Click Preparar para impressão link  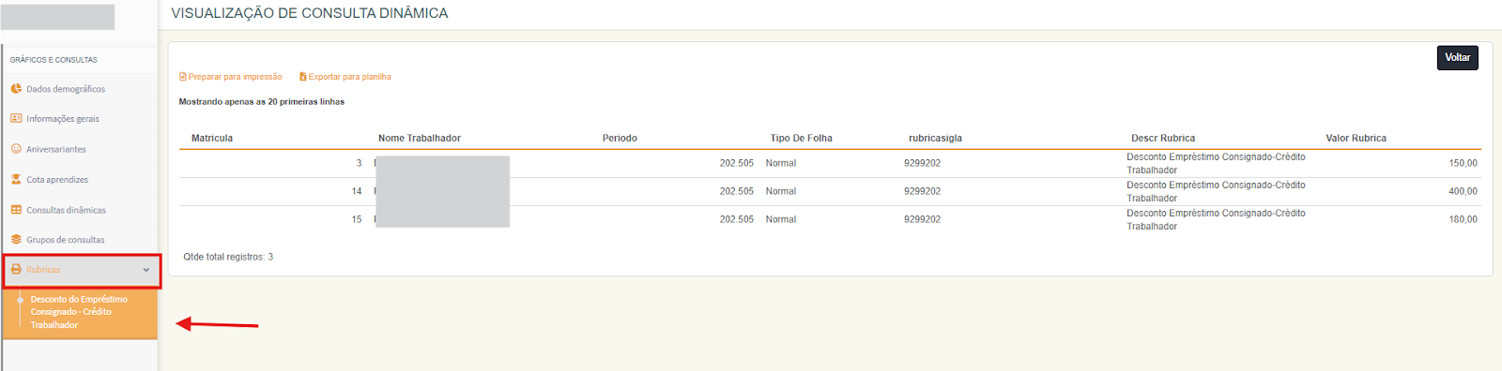coord(235,77)
